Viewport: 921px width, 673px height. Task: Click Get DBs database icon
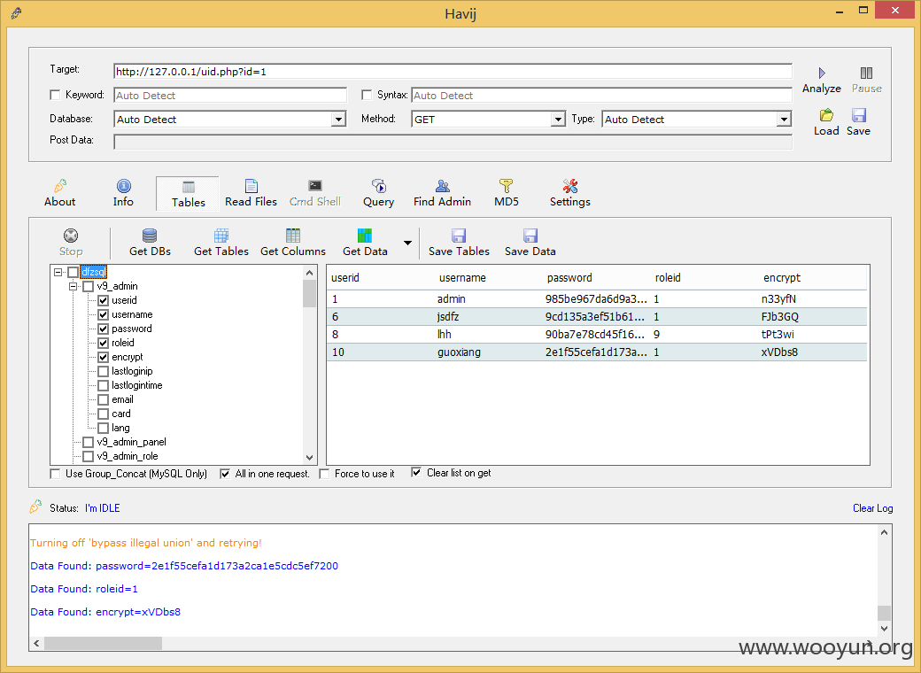(x=150, y=236)
